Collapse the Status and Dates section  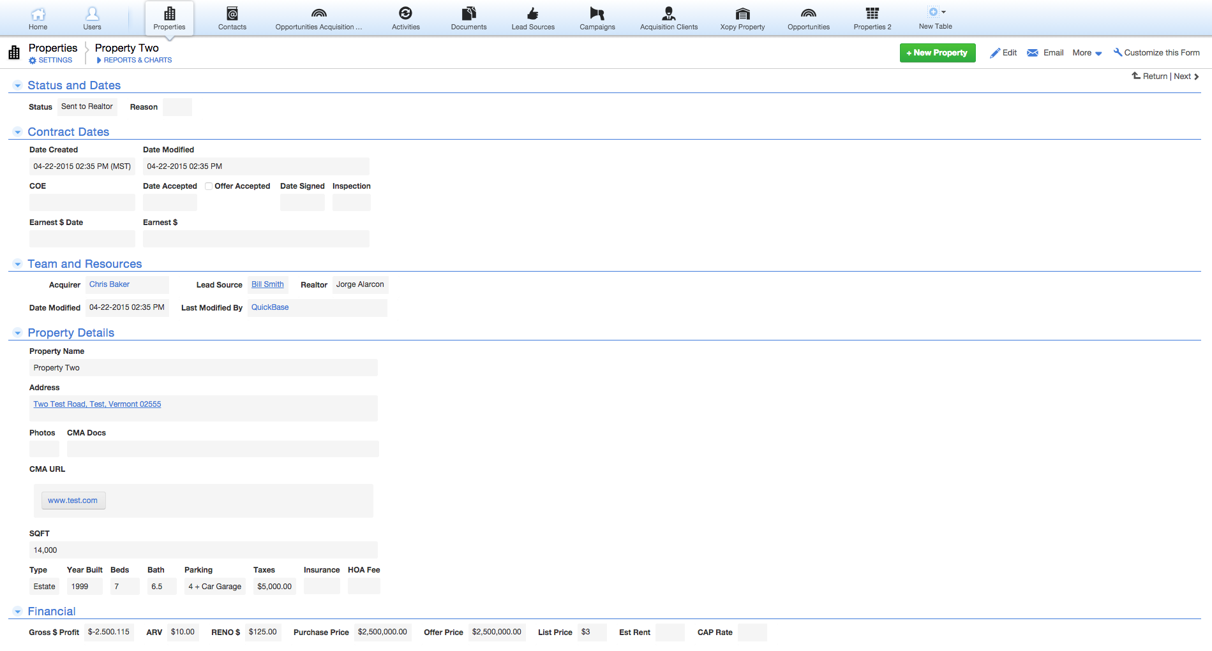click(18, 85)
